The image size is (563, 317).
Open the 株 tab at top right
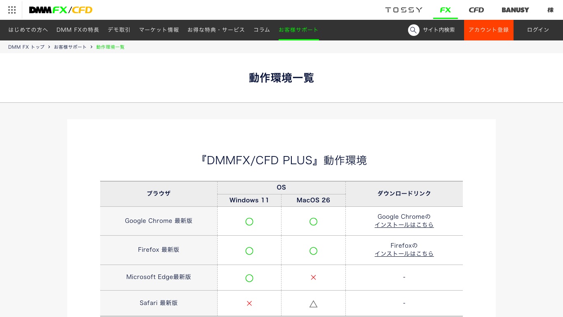click(550, 10)
